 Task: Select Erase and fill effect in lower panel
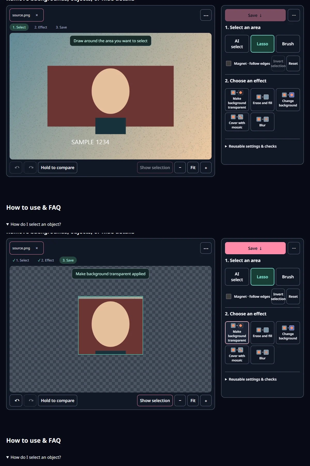pos(262,333)
